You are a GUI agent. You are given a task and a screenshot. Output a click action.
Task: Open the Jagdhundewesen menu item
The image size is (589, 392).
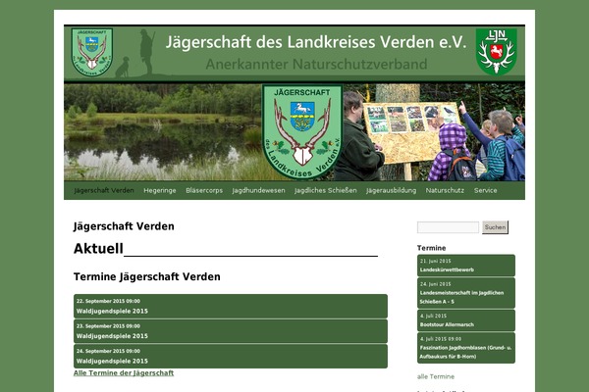pos(258,190)
